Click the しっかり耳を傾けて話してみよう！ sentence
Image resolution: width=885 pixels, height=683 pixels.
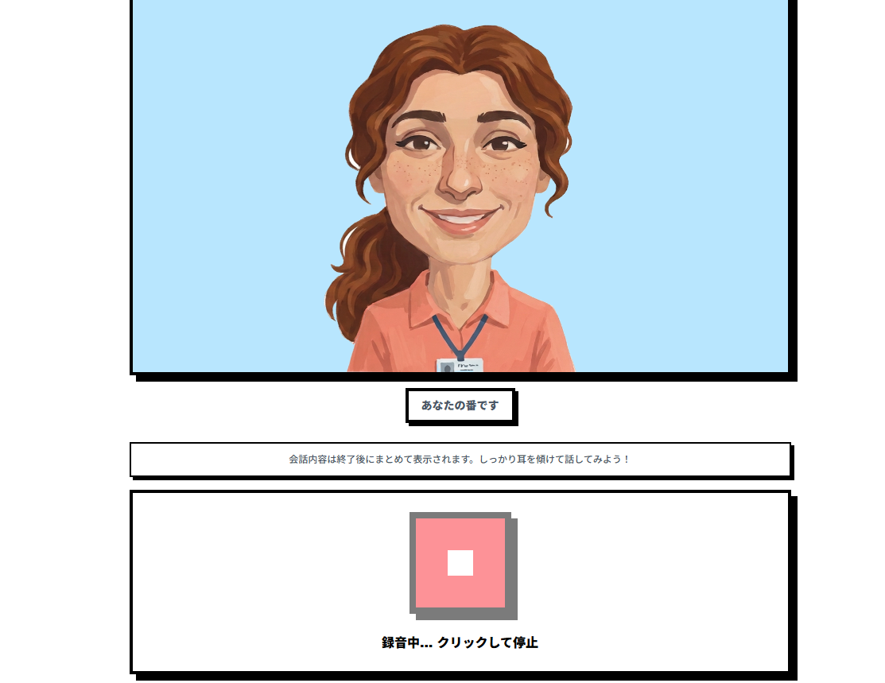554,460
